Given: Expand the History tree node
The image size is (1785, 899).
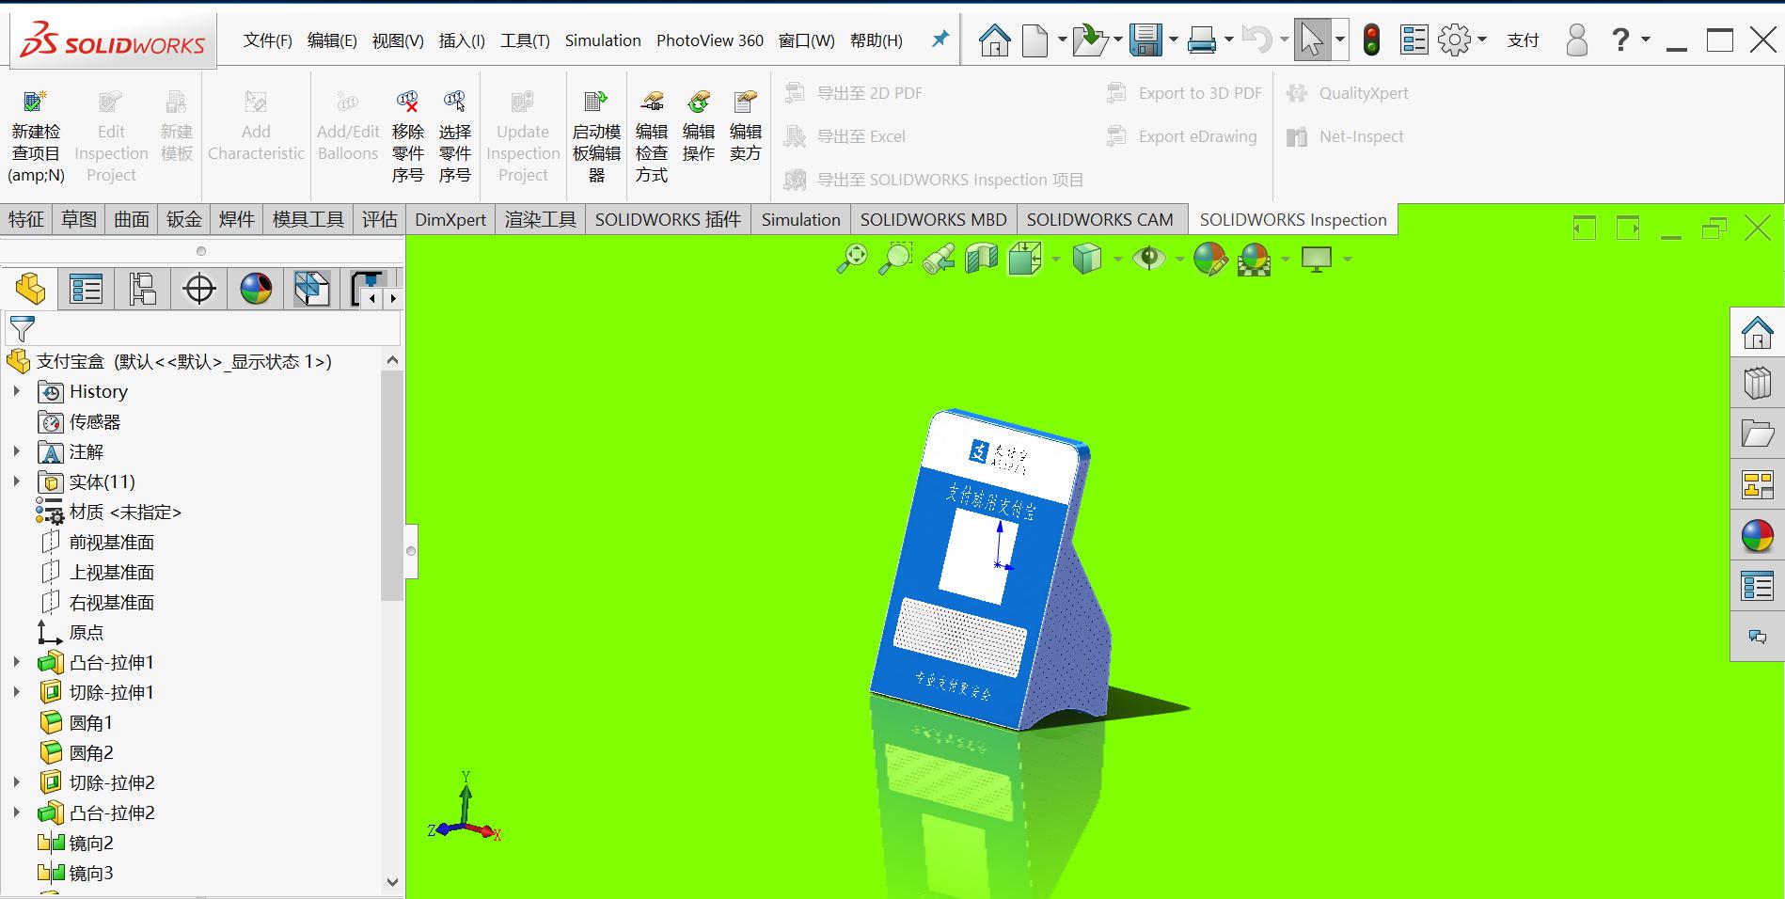Looking at the screenshot, I should click(x=16, y=391).
